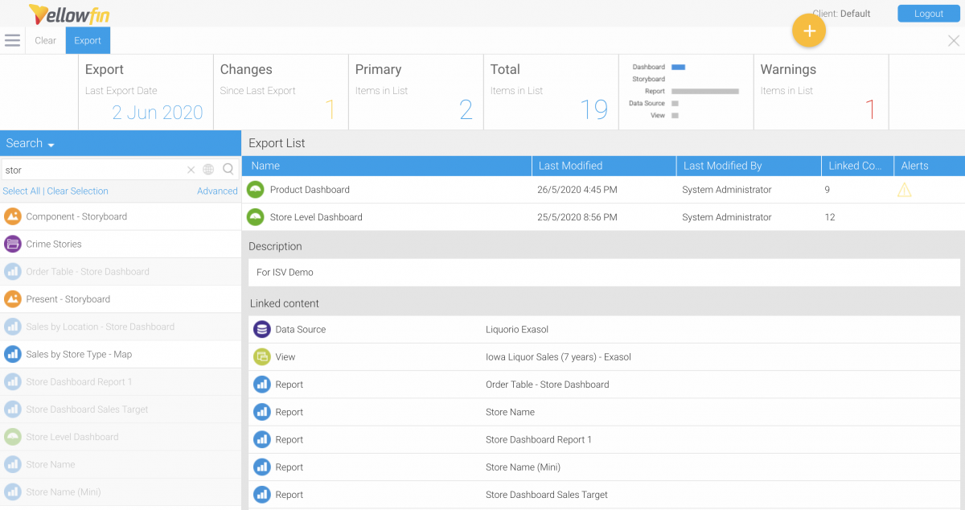Select the Clear tab

click(x=46, y=41)
